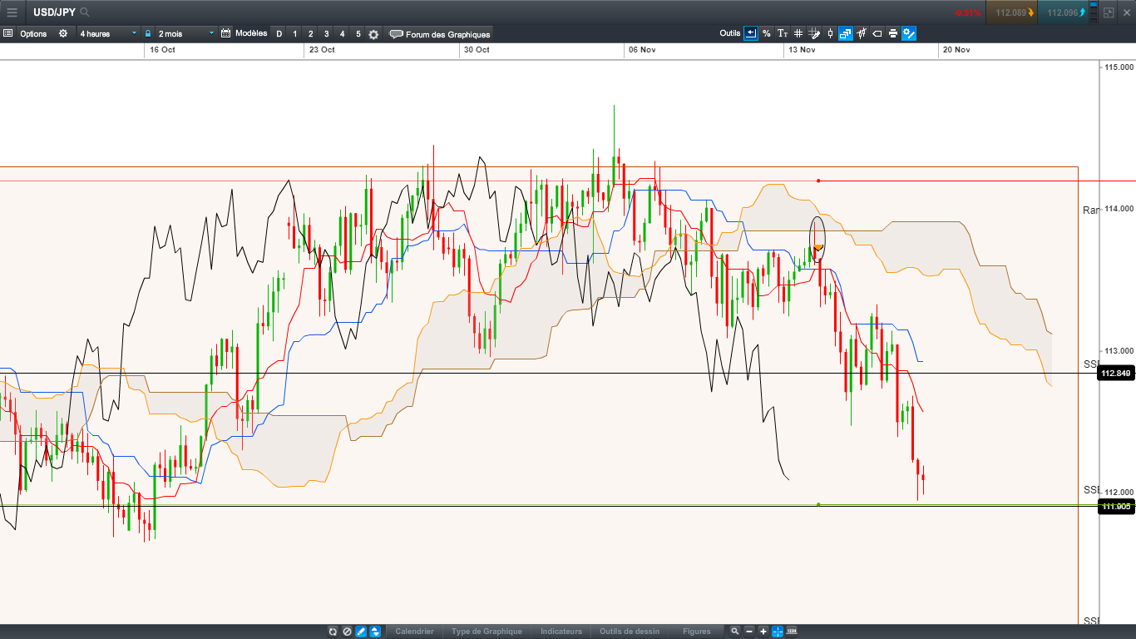Switch to the Outils de dessin tab
Screen dimensions: 1136x639
(629, 632)
